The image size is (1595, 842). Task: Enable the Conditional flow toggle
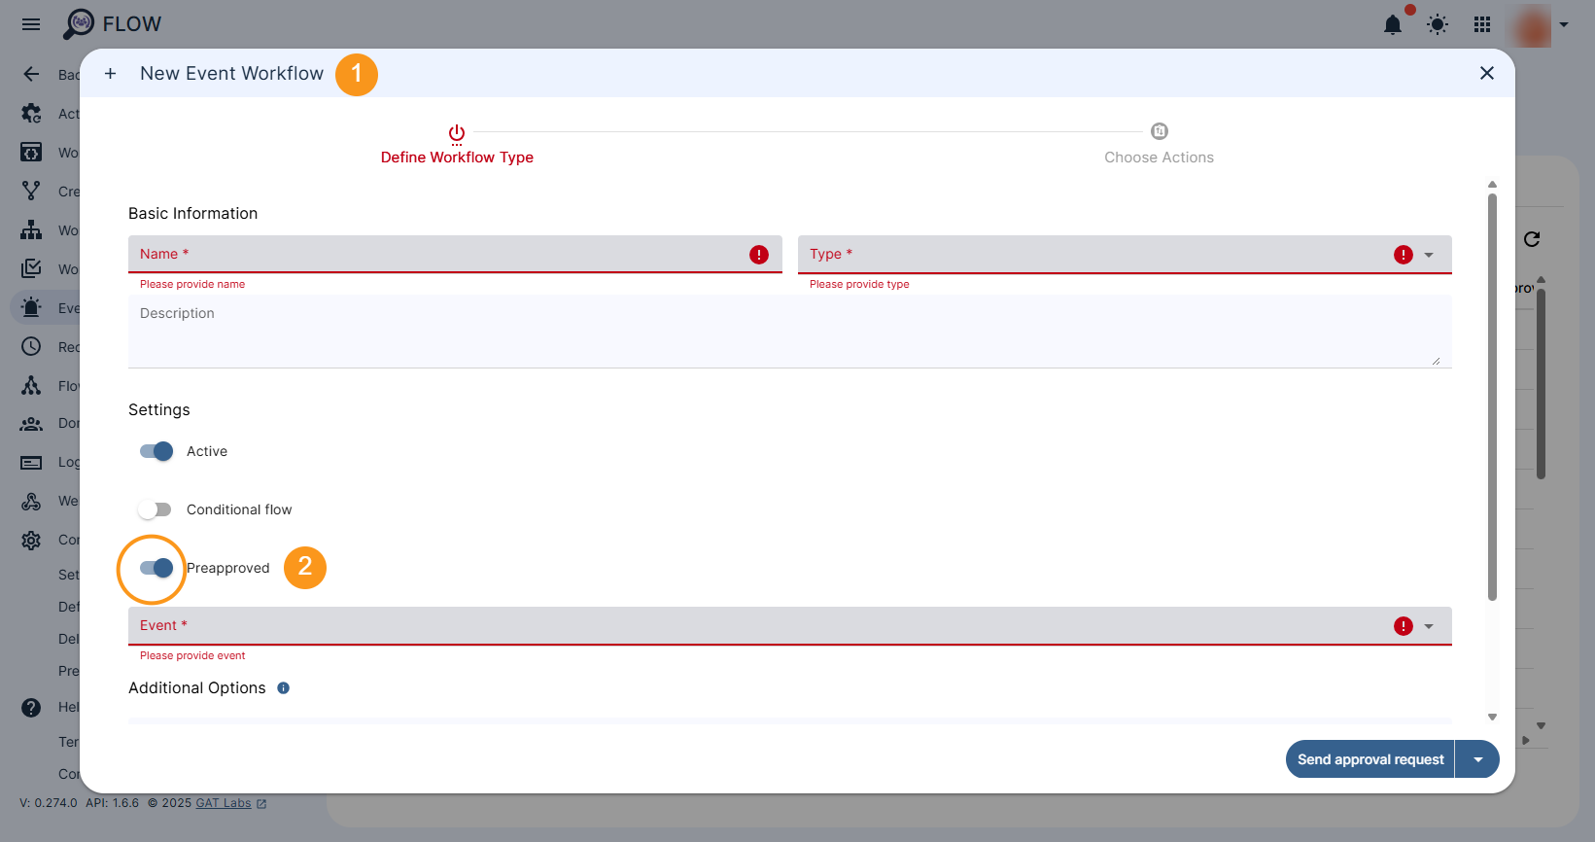point(156,509)
